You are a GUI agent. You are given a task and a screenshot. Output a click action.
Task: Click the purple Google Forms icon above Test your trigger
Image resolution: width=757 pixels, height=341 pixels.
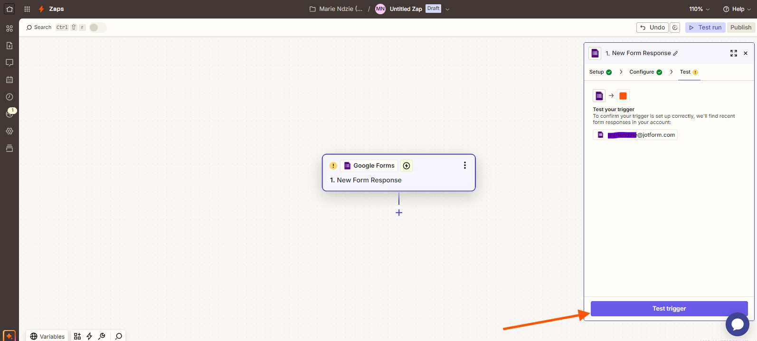click(x=599, y=96)
